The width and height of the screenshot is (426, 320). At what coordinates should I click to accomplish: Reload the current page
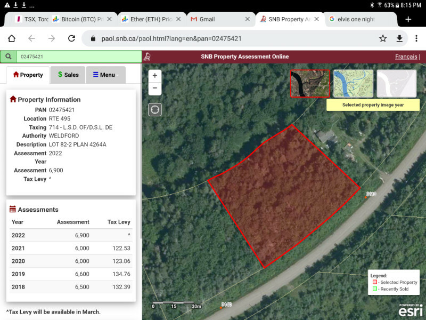pyautogui.click(x=71, y=38)
